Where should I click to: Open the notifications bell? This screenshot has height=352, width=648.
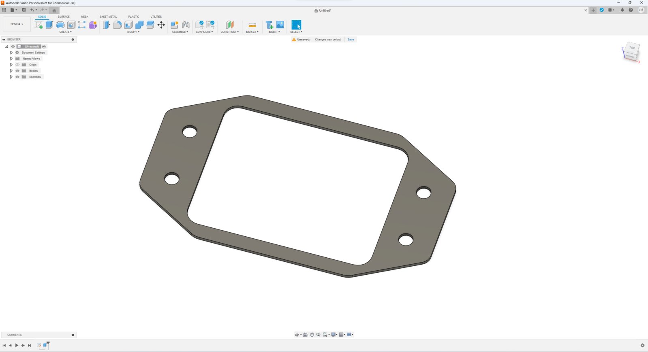[622, 10]
